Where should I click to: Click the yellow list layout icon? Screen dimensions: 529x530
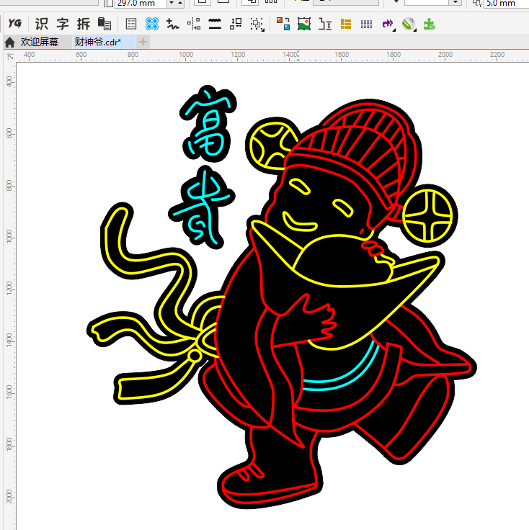(346, 24)
